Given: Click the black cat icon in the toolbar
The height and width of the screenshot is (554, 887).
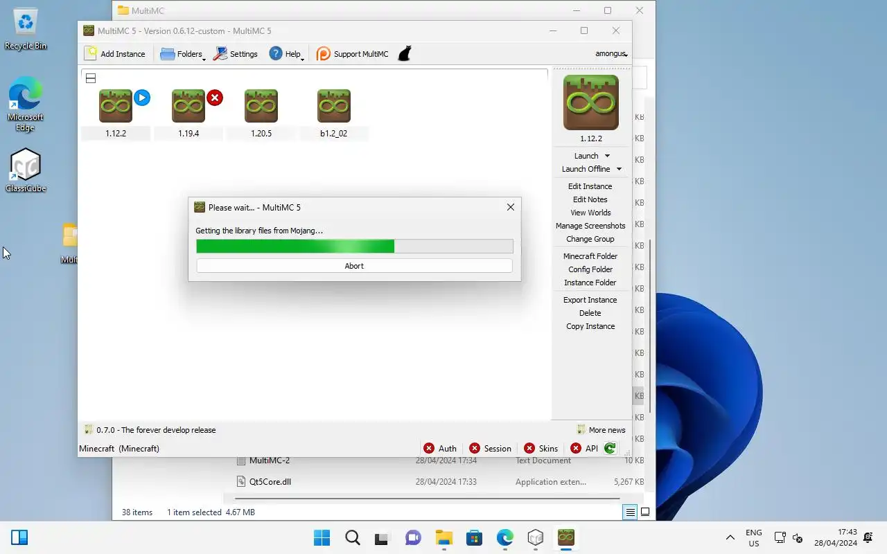Looking at the screenshot, I should click(405, 53).
